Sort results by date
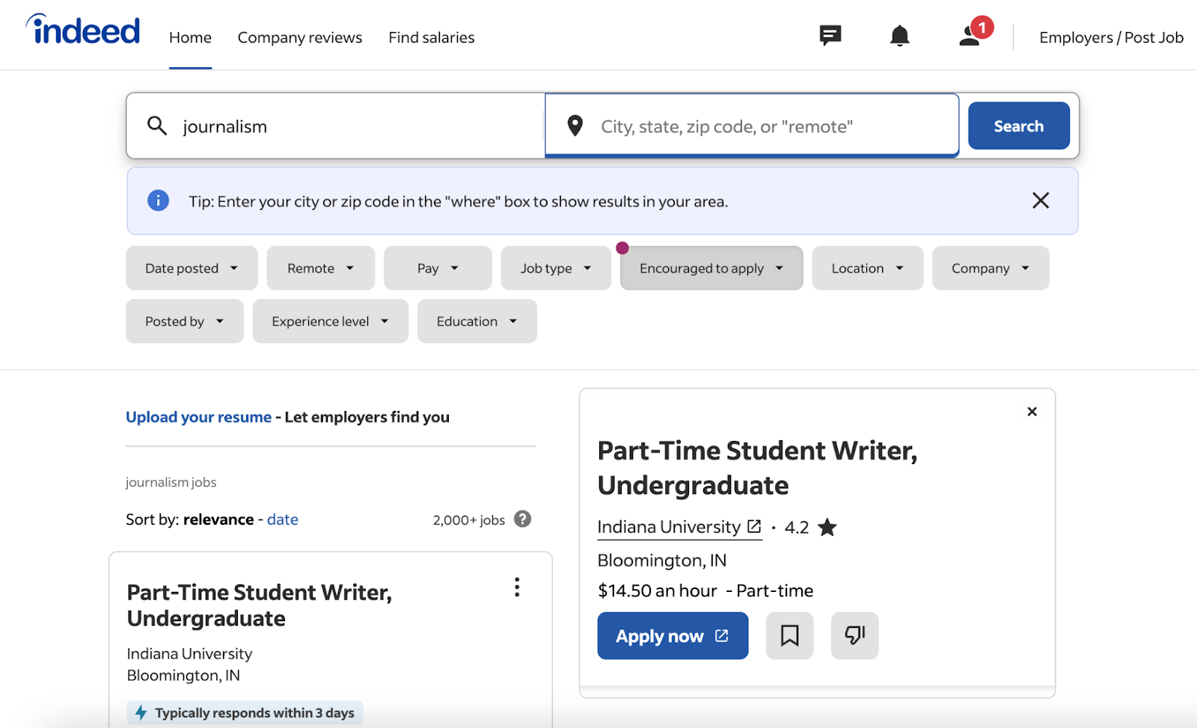 283,519
